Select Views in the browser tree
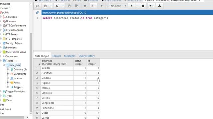 click(9, 100)
